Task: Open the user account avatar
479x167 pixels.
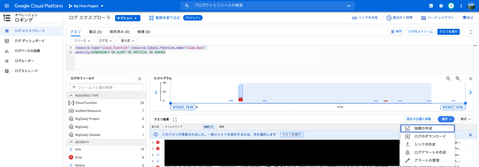Action: (x=471, y=6)
